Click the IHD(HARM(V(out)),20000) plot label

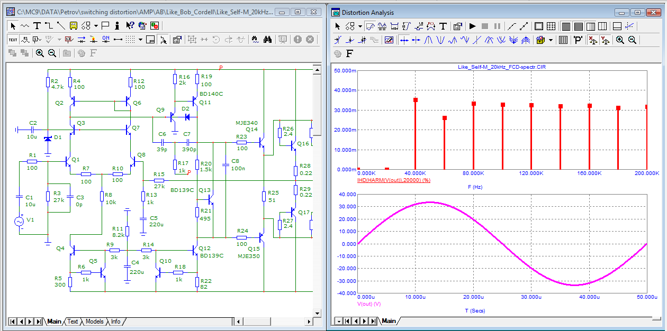pyautogui.click(x=395, y=180)
